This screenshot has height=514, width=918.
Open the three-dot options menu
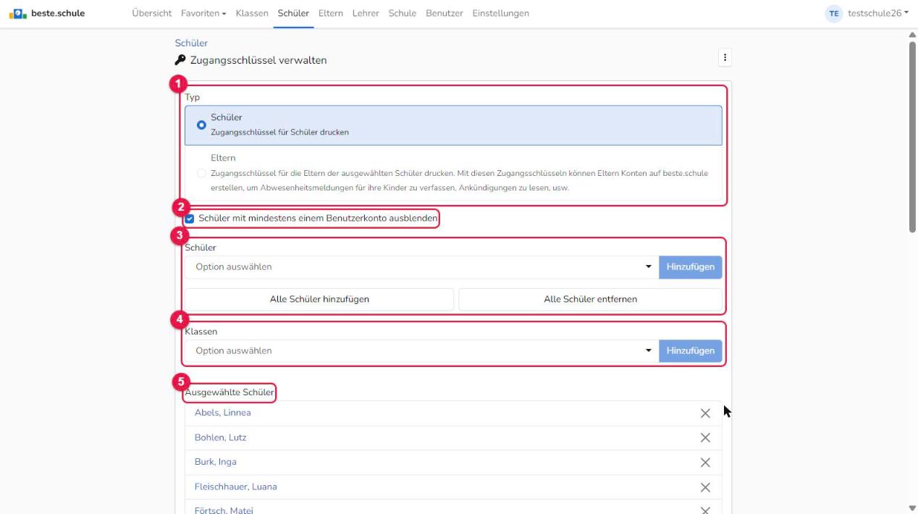(x=724, y=57)
